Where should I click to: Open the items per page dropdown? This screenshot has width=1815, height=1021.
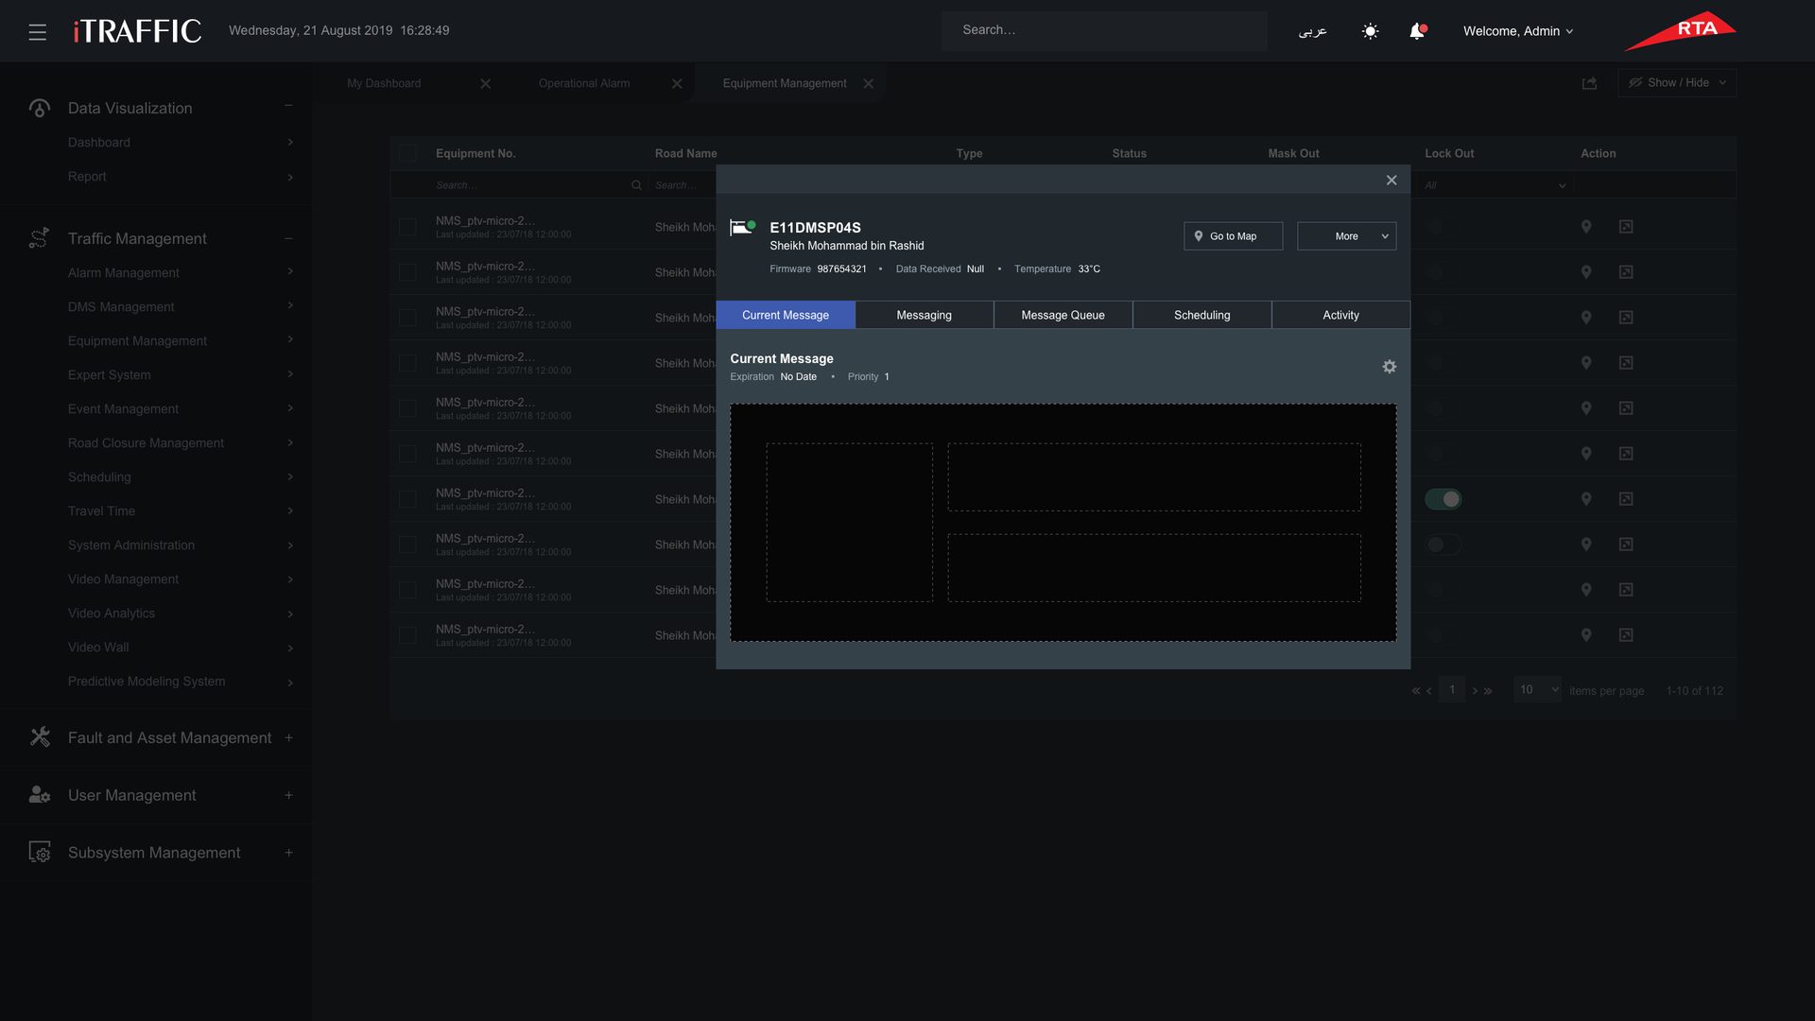1537,690
